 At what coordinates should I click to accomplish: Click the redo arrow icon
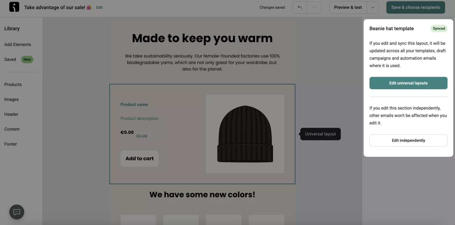314,8
